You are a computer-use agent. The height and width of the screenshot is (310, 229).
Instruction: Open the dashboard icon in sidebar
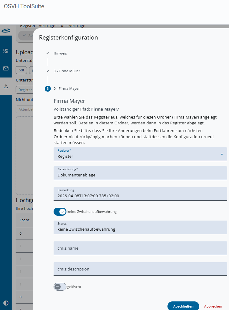(6, 51)
